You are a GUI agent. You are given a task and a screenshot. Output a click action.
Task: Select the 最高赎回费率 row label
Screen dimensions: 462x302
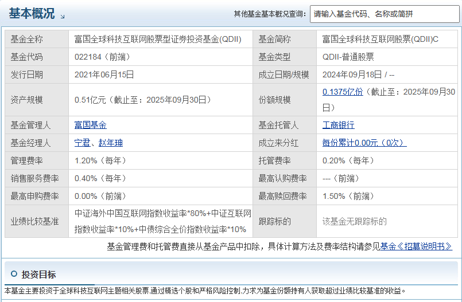(x=282, y=196)
